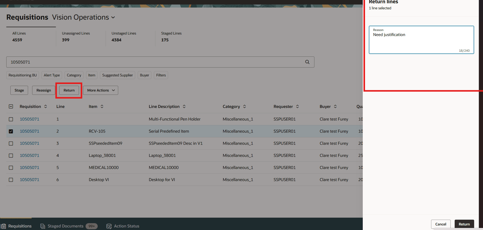
Task: Sort by Category column arrows
Action: coord(244,106)
